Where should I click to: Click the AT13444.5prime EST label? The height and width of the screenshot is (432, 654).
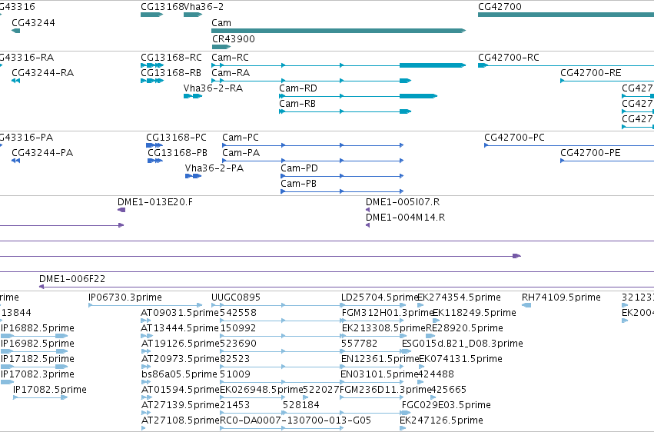click(x=180, y=328)
